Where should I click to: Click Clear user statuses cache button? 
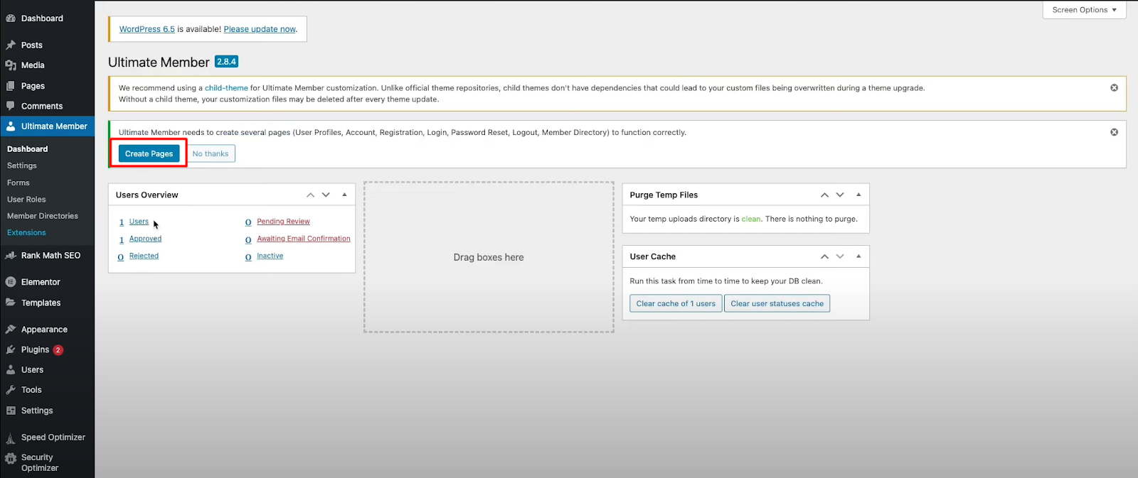777,303
